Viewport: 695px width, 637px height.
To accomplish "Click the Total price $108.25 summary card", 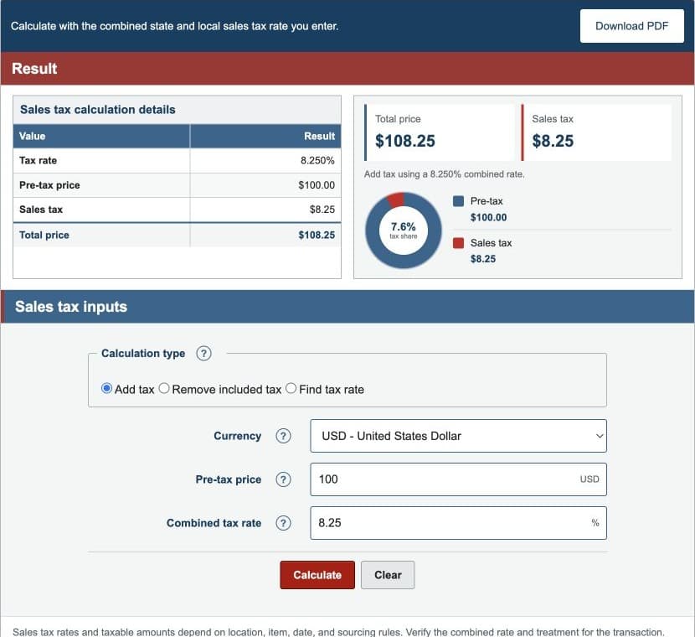I will point(440,132).
